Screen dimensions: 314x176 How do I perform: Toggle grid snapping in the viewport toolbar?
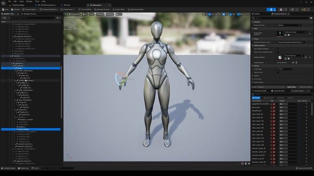click(x=224, y=14)
